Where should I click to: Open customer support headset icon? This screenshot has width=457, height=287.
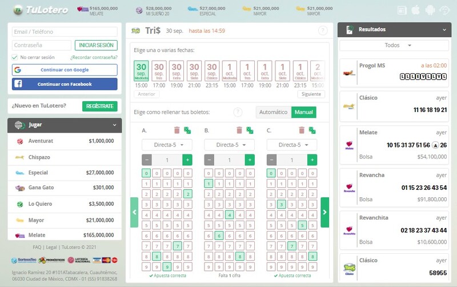coord(444,10)
